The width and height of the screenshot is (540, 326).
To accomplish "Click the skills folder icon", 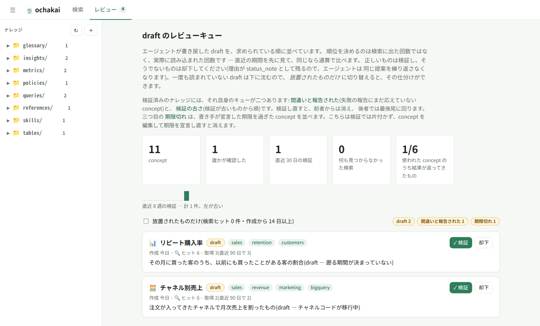I will pyautogui.click(x=16, y=120).
